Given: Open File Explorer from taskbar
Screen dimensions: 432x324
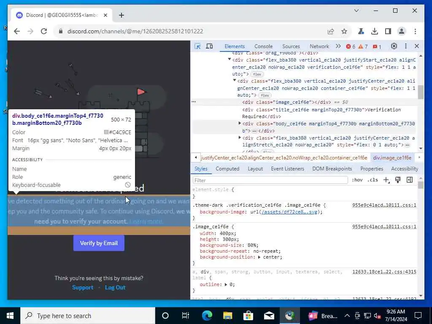Looking at the screenshot, I should (227, 316).
